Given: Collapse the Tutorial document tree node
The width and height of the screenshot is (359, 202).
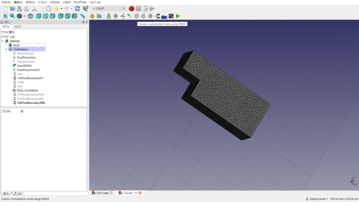Looking at the screenshot, I should (2, 41).
